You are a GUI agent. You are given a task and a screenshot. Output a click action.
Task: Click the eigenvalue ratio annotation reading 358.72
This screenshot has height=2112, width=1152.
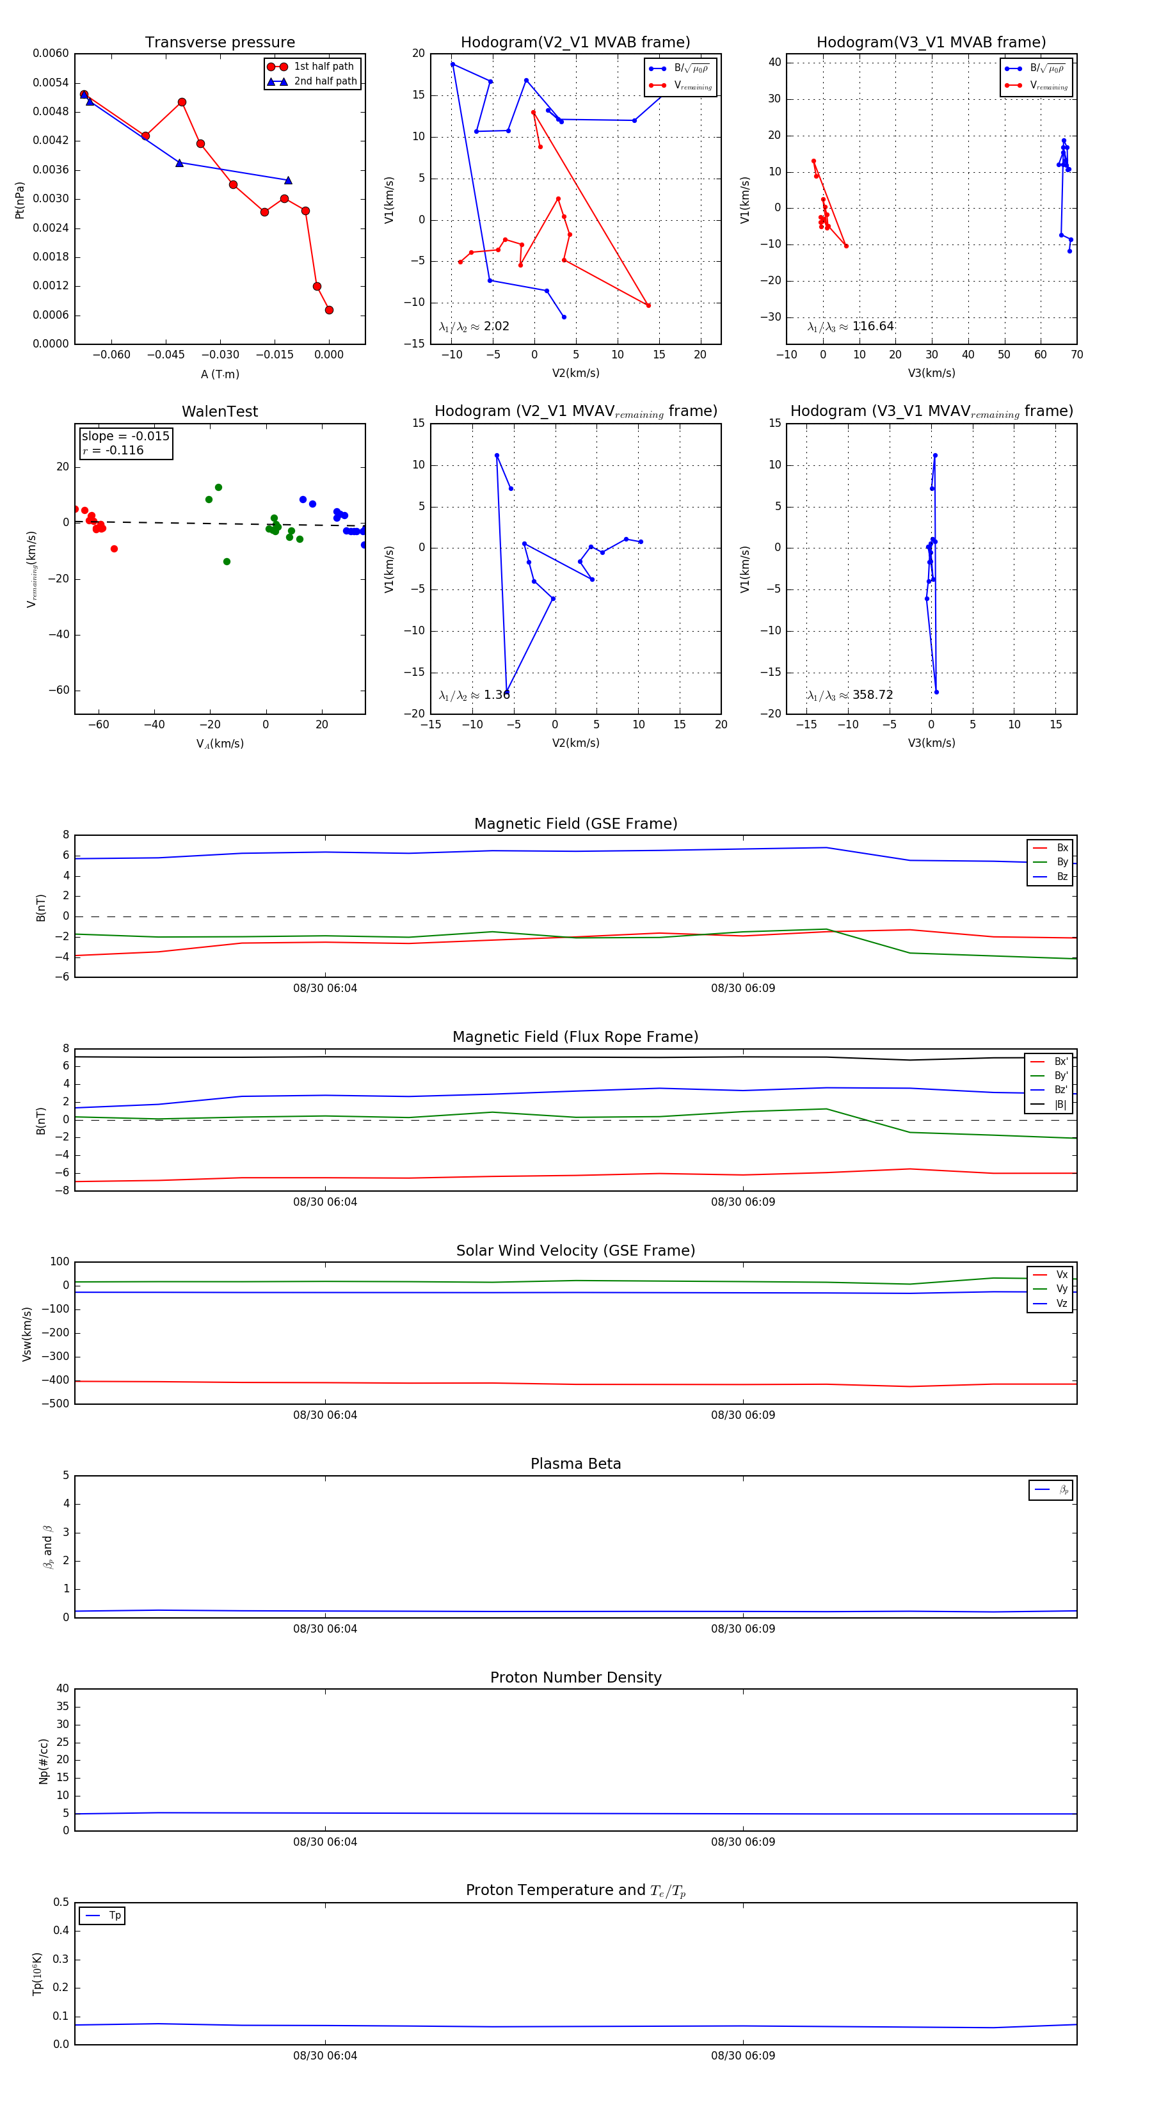[x=851, y=695]
